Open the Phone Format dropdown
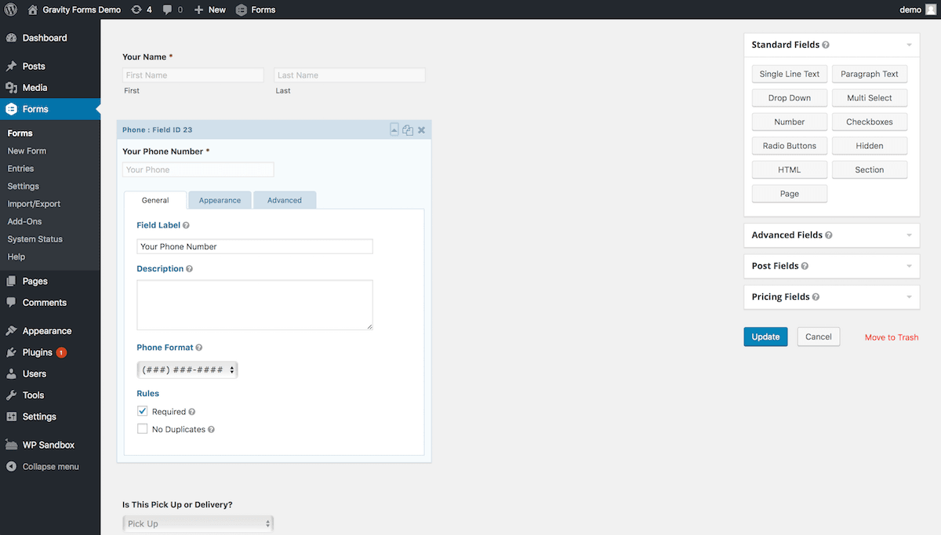 point(187,369)
